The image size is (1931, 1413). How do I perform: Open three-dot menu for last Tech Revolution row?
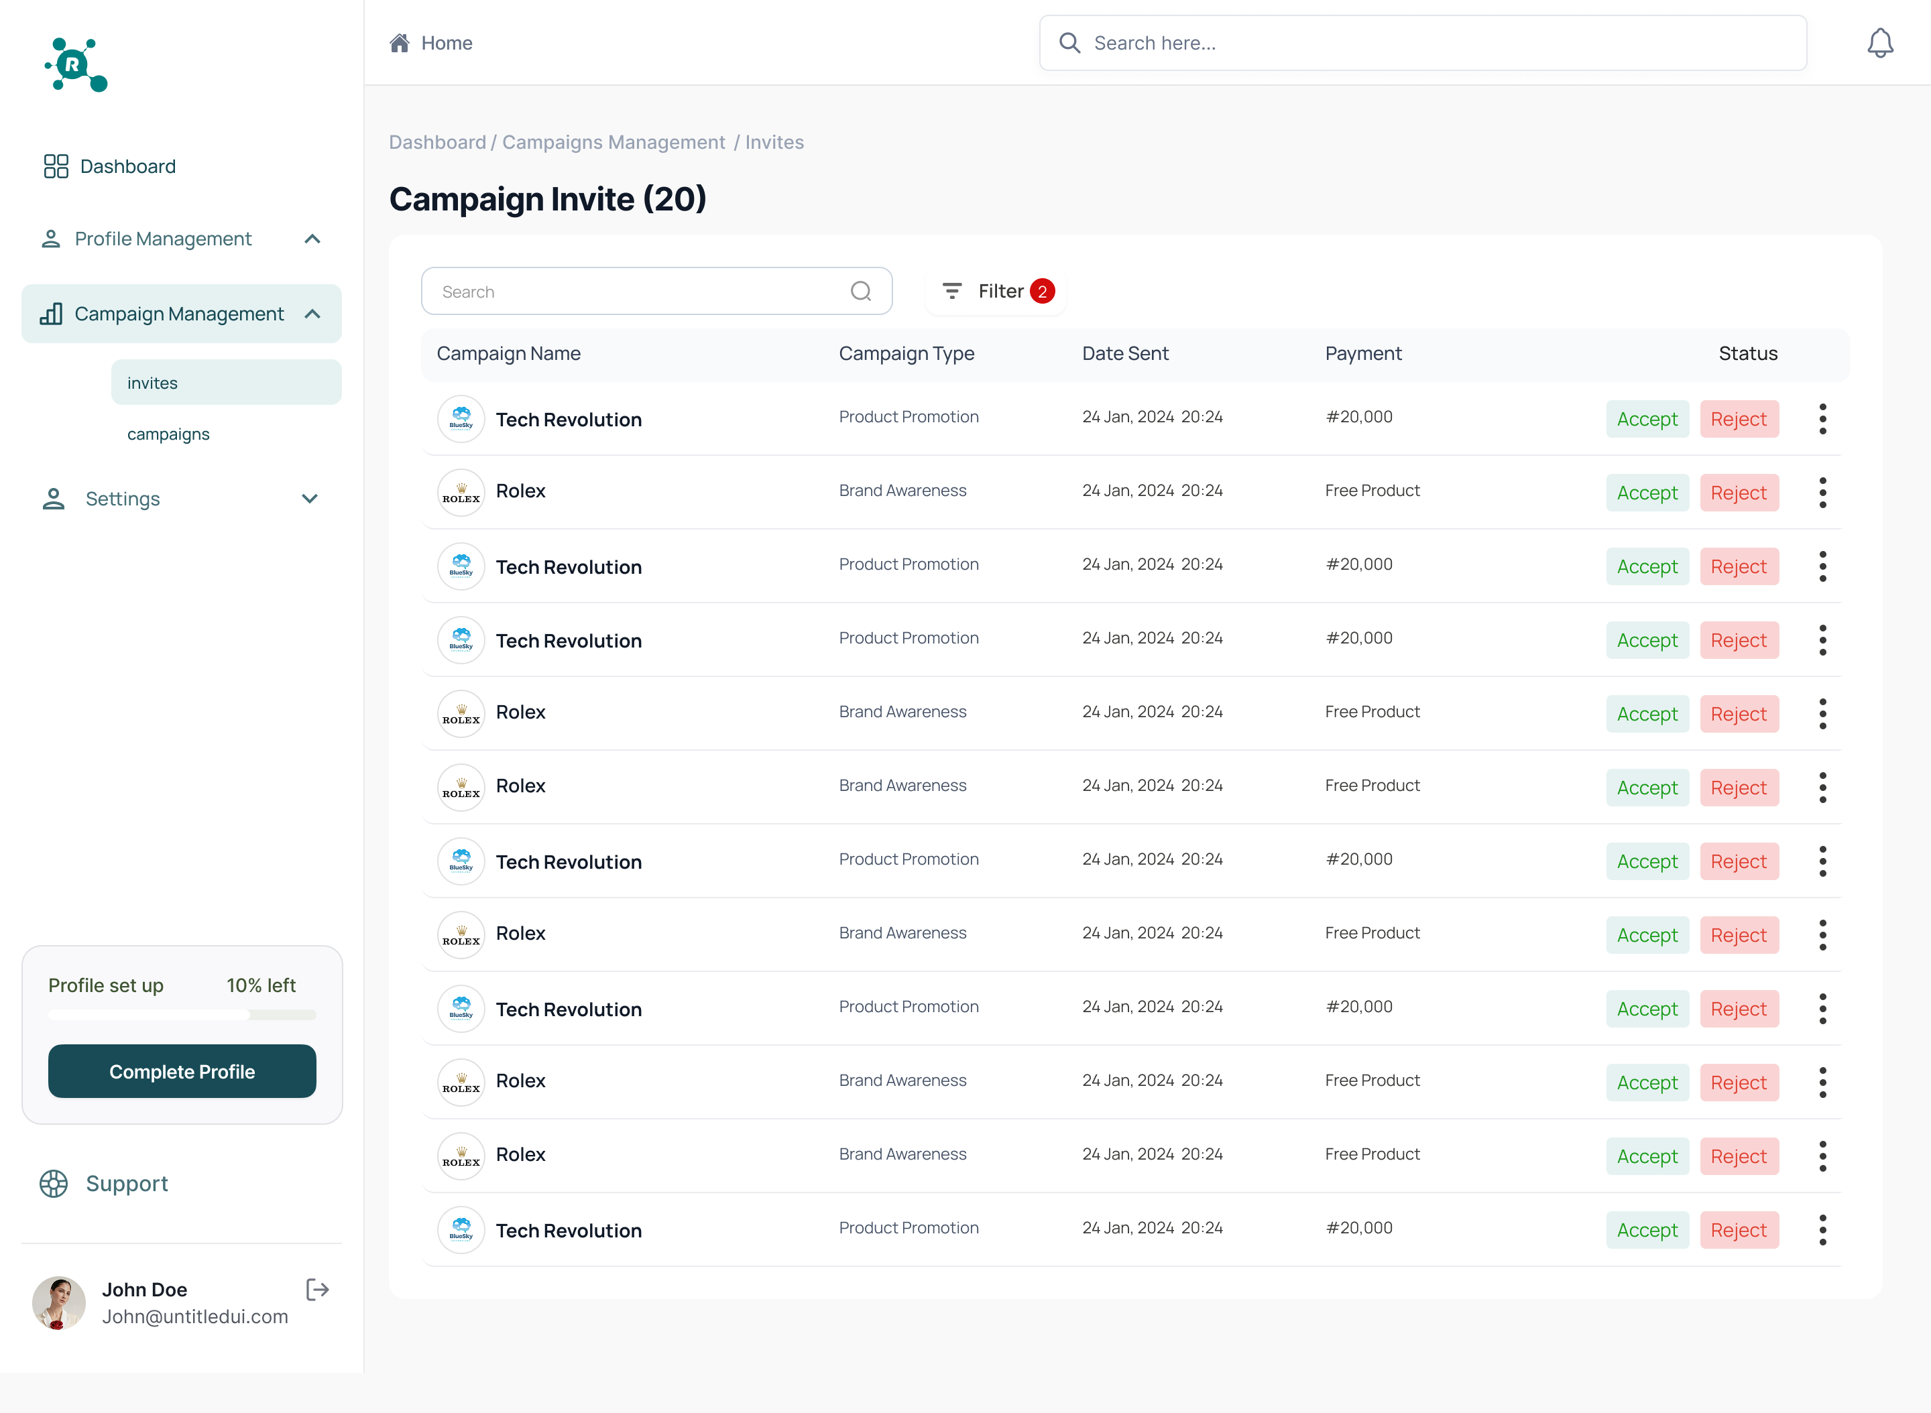coord(1822,1230)
